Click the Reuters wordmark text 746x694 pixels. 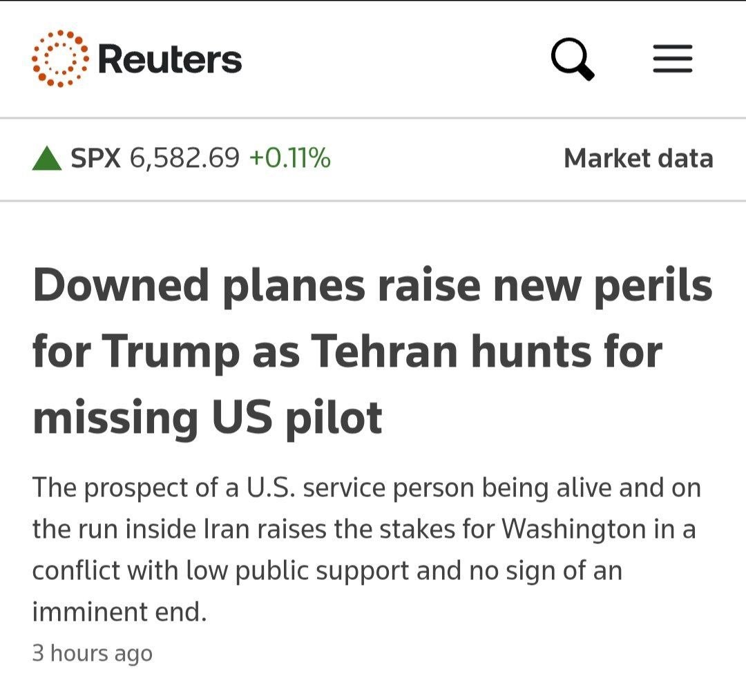tap(170, 59)
